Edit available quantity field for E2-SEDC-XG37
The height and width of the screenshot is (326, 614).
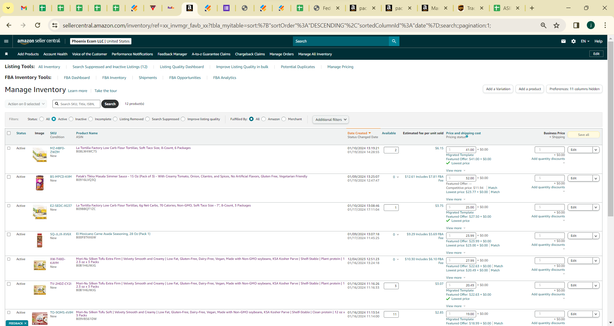click(391, 207)
